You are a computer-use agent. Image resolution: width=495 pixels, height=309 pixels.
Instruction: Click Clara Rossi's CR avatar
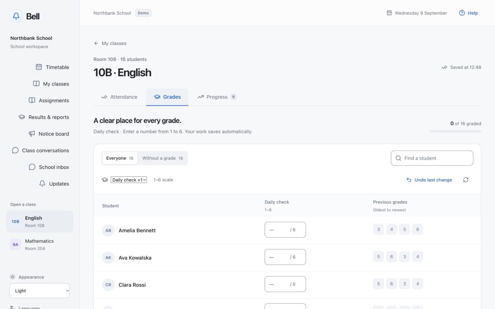point(108,285)
